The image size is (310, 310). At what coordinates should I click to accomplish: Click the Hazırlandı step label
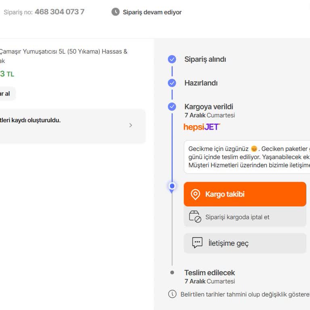[x=201, y=83]
